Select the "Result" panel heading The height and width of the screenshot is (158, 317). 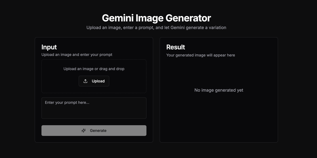(x=176, y=47)
